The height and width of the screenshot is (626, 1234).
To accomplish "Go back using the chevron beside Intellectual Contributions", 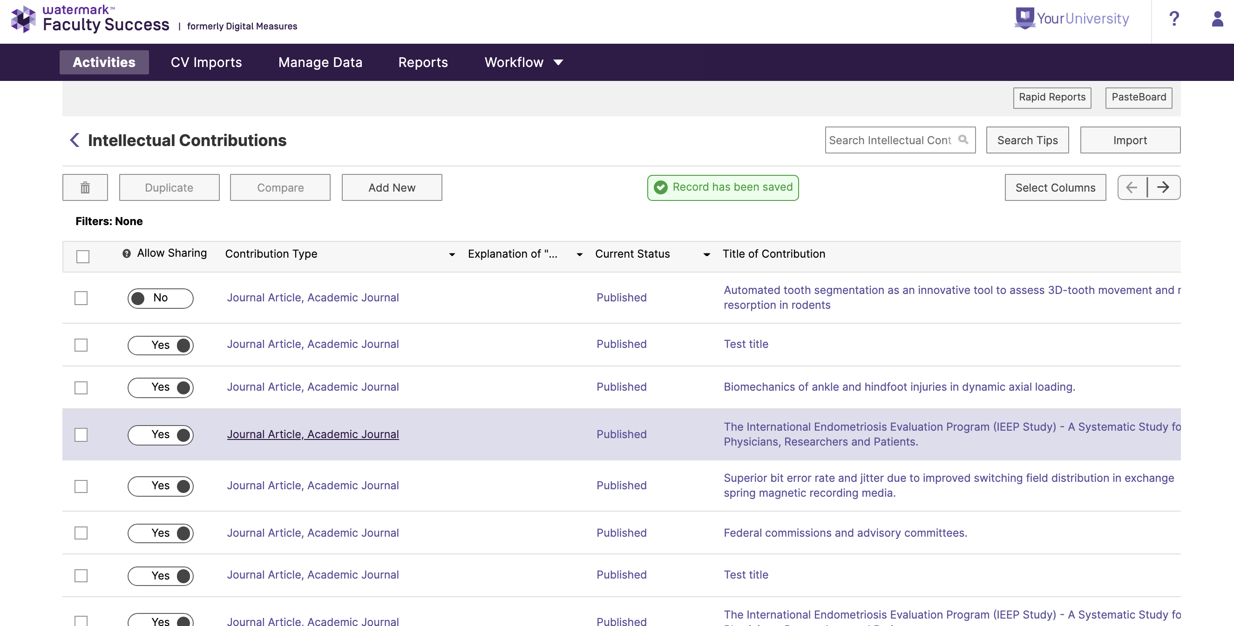I will (75, 140).
